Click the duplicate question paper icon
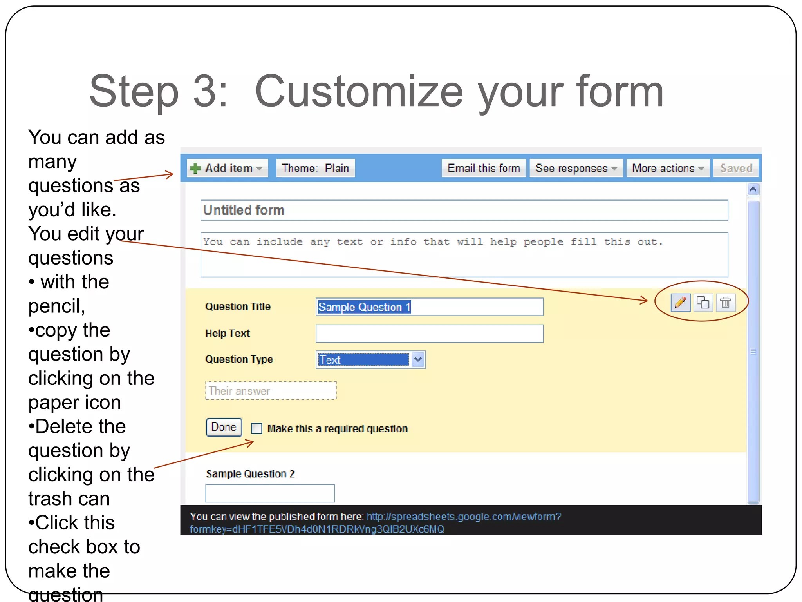Image resolution: width=802 pixels, height=602 pixels. pos(703,303)
